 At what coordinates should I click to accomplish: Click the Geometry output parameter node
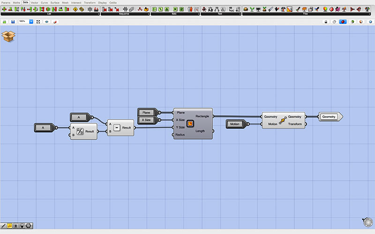pos(330,117)
